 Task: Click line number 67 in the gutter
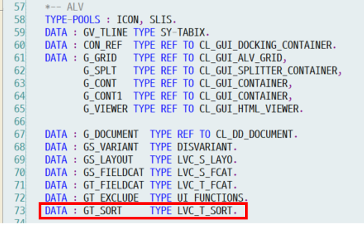click(19, 134)
